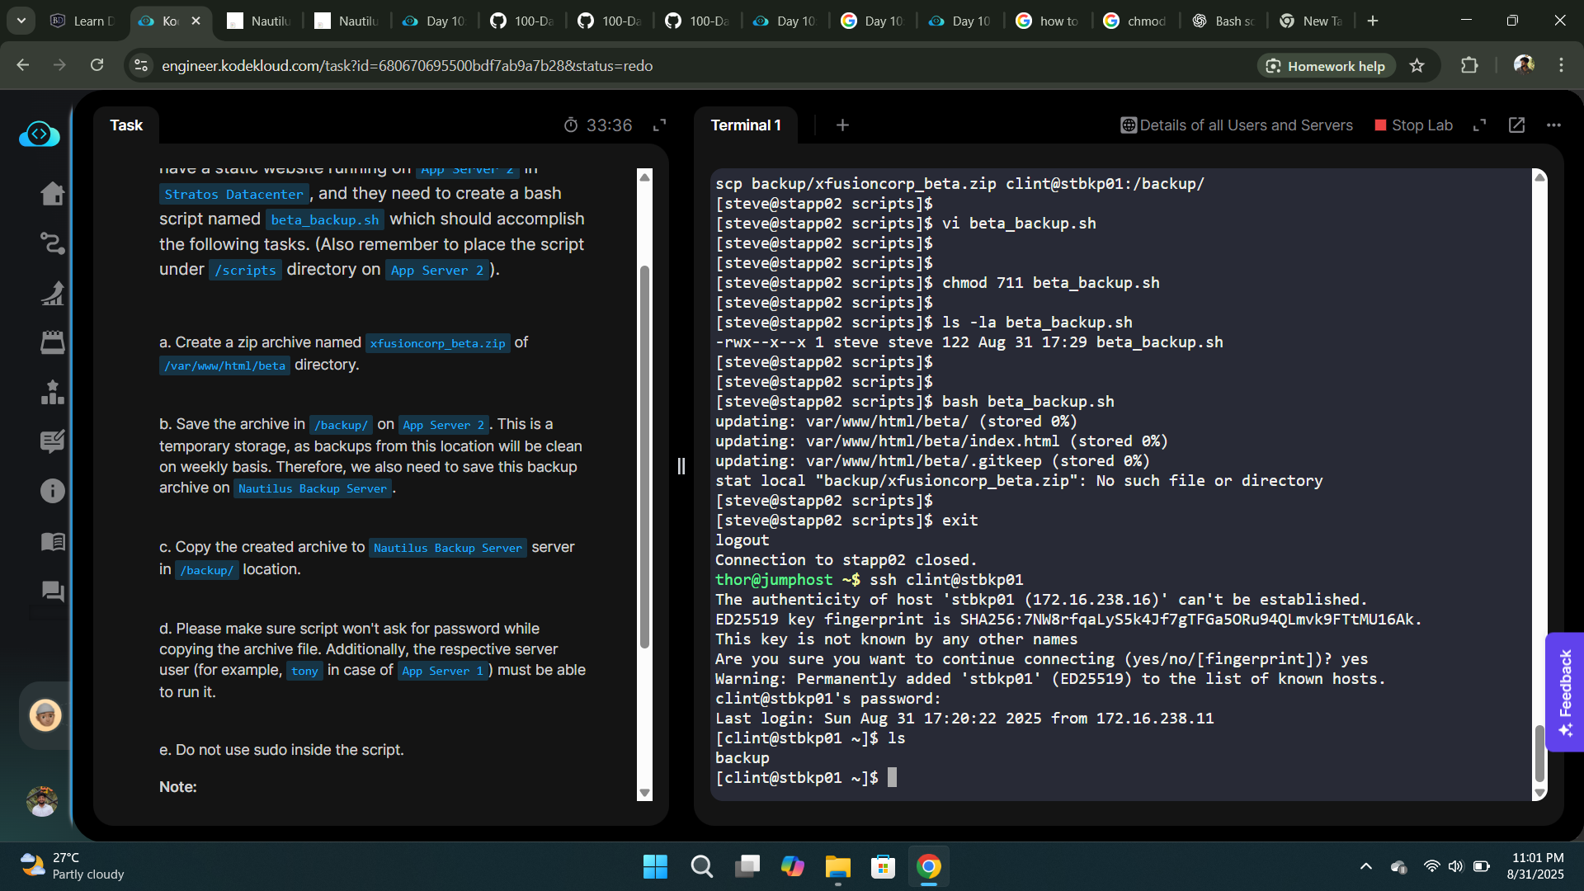Screen dimensions: 1584x891
Task: Switch to the 'Learn D' browser tab
Action: [x=82, y=21]
